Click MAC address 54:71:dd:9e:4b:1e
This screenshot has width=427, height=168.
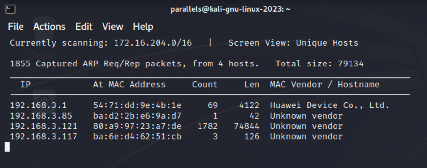(x=137, y=105)
